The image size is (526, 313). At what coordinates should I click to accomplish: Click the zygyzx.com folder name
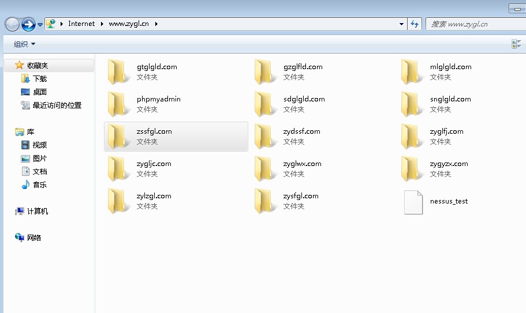click(449, 164)
